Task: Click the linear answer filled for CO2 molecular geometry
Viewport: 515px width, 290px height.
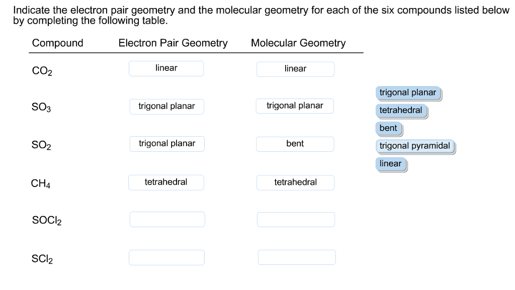Action: (x=295, y=69)
